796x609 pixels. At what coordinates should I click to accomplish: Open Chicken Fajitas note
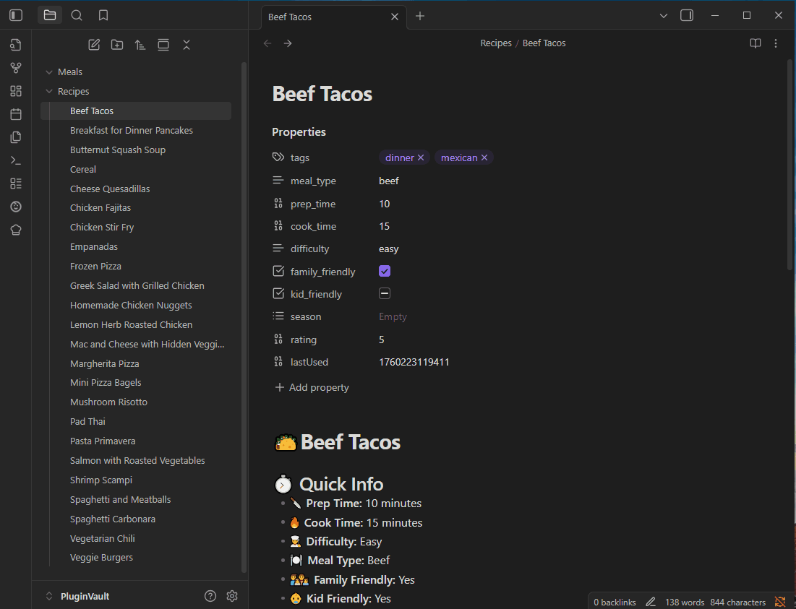point(100,208)
